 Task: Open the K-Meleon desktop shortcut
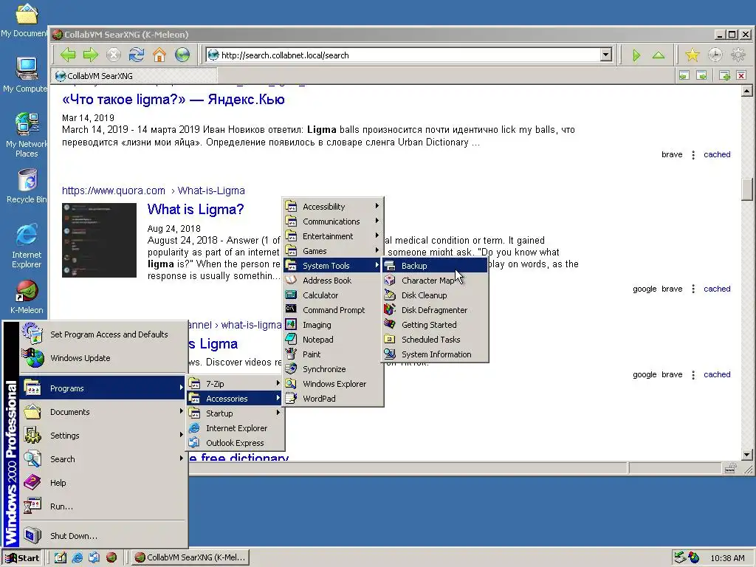(x=27, y=297)
